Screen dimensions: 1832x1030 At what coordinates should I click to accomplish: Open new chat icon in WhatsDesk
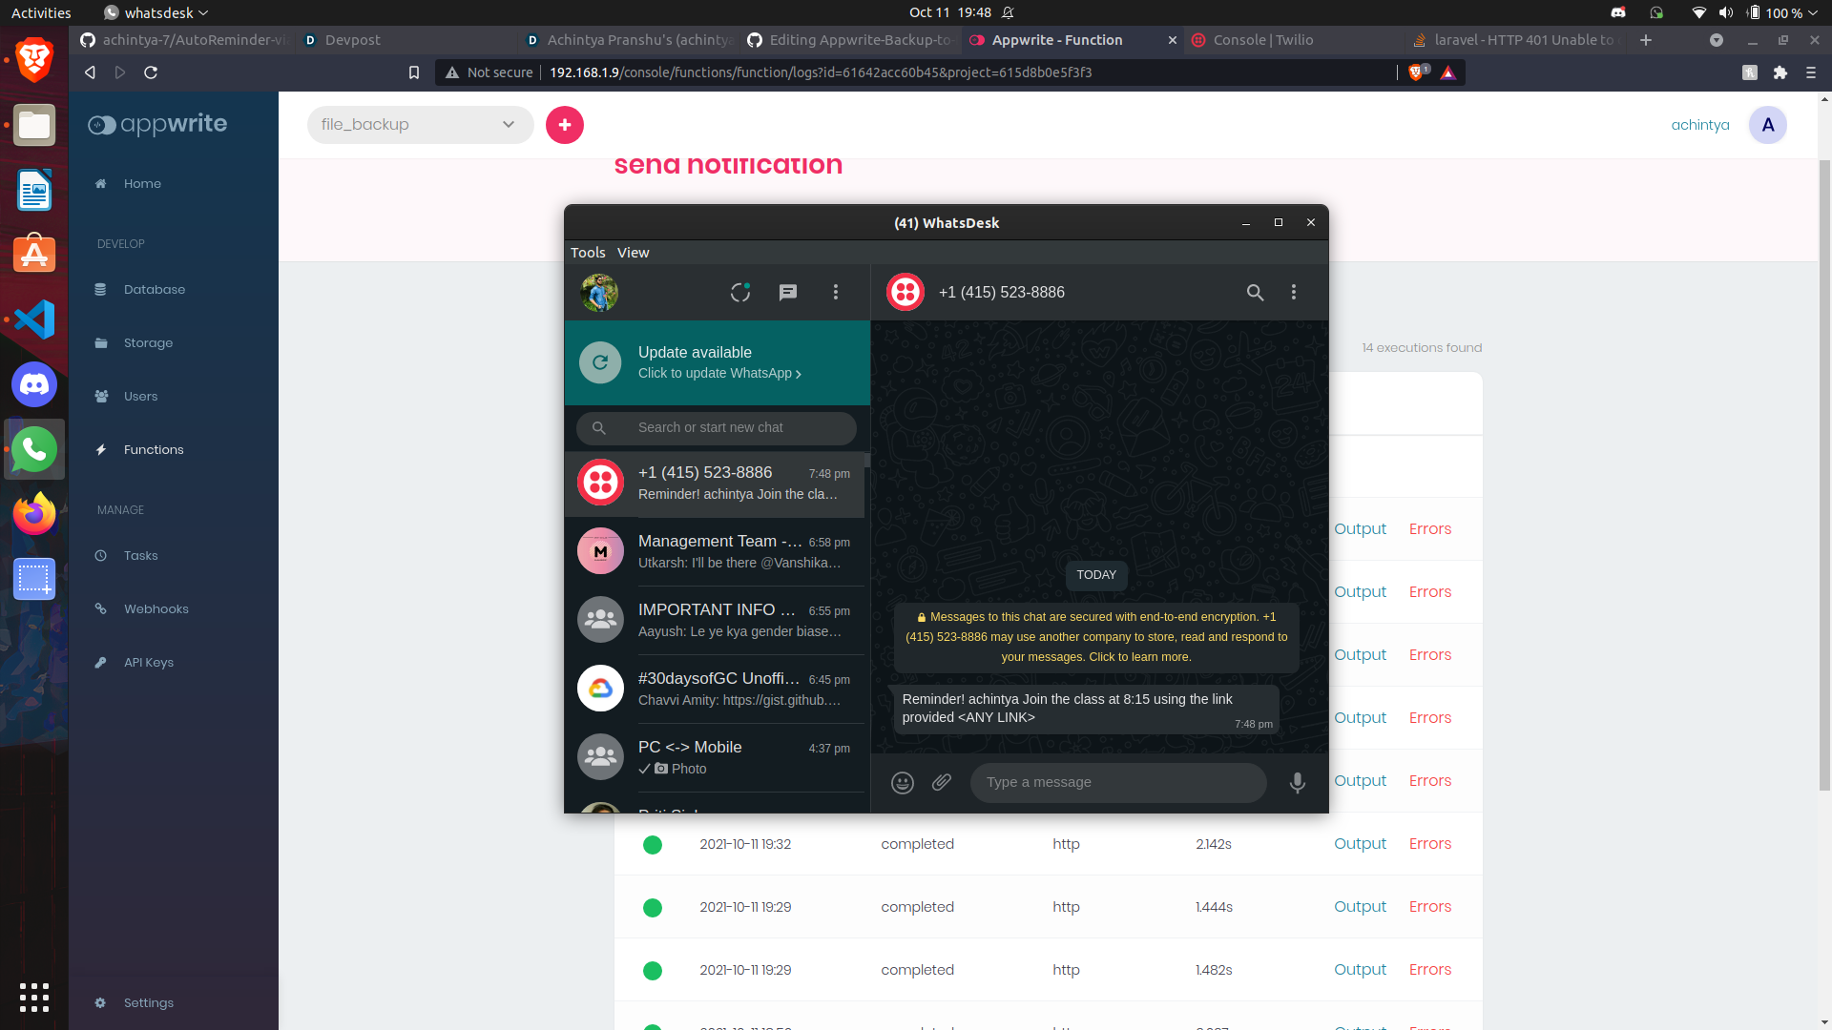coord(788,293)
